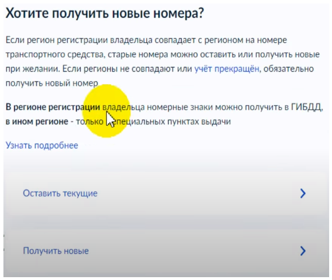The width and height of the screenshot is (332, 280).
Task: Click the bold text В регионе регистрации
Action: point(53,107)
